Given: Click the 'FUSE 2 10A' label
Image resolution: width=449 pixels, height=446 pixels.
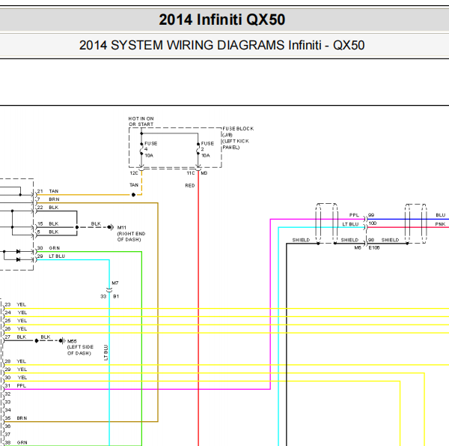Looking at the screenshot, I should tap(207, 149).
